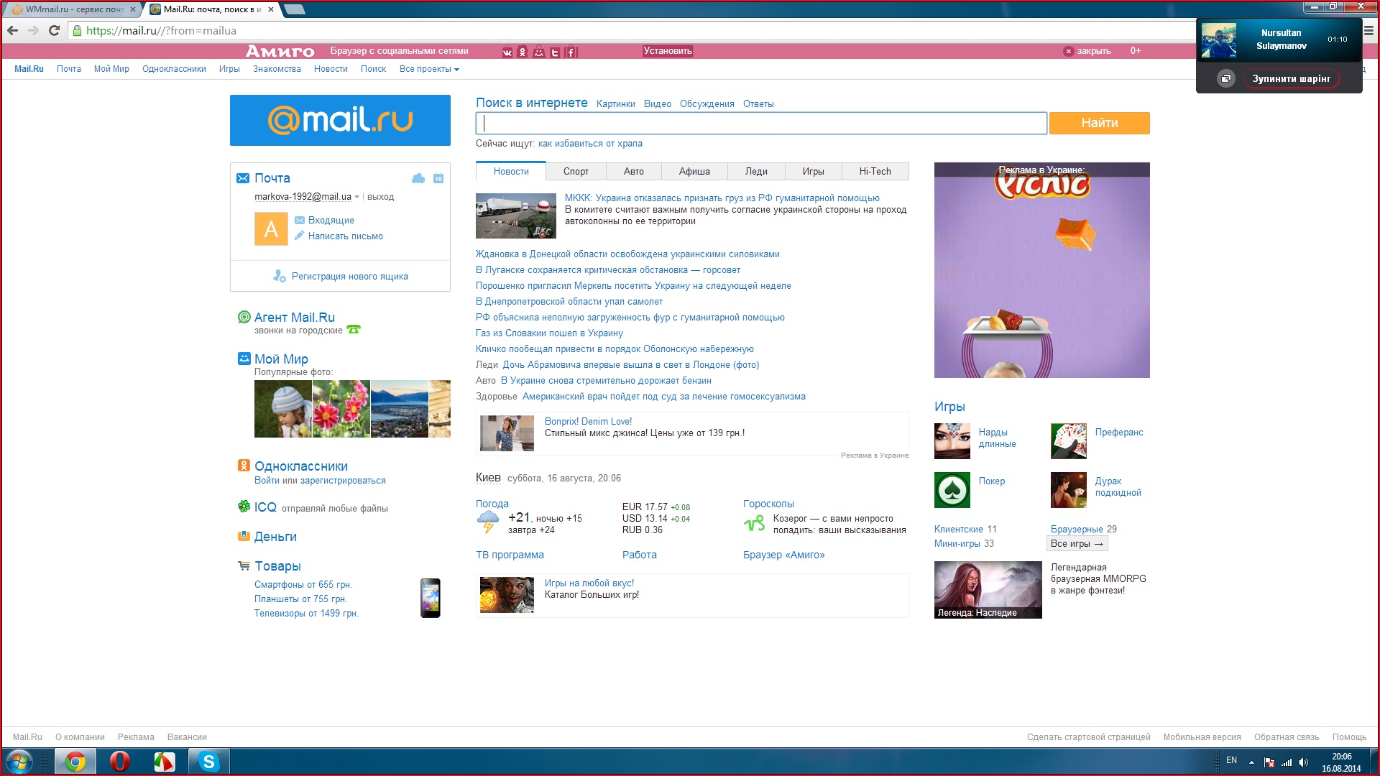Switch to the Спорт news tab
The width and height of the screenshot is (1380, 776).
pos(576,171)
